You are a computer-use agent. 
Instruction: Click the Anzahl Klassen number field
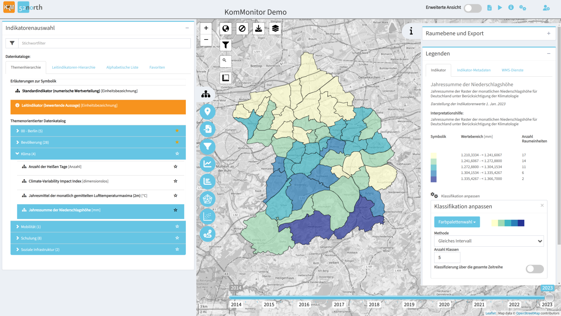pos(447,258)
